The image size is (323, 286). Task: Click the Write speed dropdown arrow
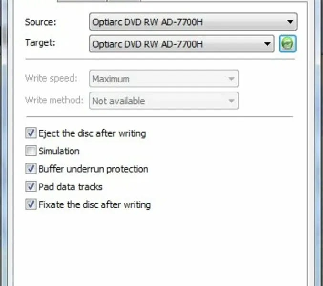tap(231, 79)
